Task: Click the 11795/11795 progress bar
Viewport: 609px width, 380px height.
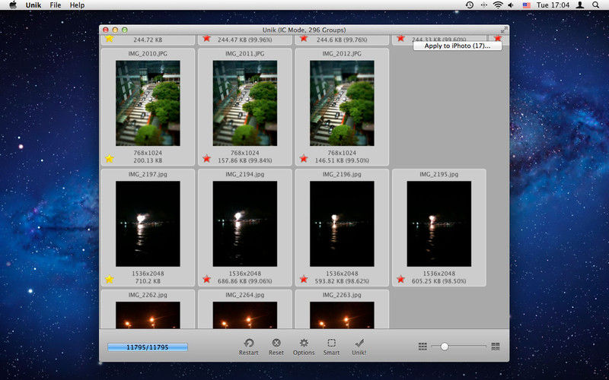Action: coord(148,347)
